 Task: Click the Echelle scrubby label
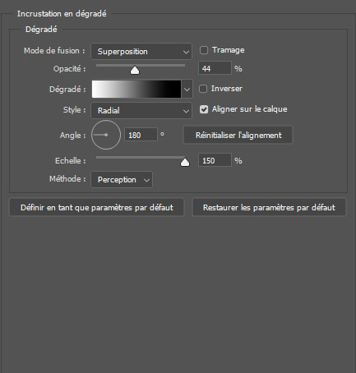tap(70, 160)
